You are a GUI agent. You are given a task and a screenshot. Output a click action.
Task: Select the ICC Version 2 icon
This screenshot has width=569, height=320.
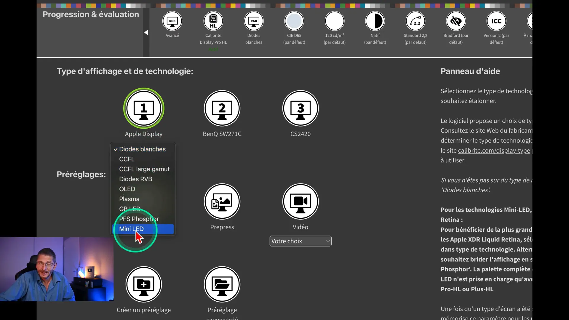pyautogui.click(x=496, y=21)
